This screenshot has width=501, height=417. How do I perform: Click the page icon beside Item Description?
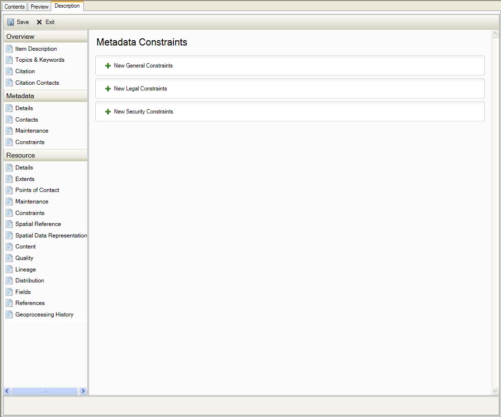pos(9,49)
